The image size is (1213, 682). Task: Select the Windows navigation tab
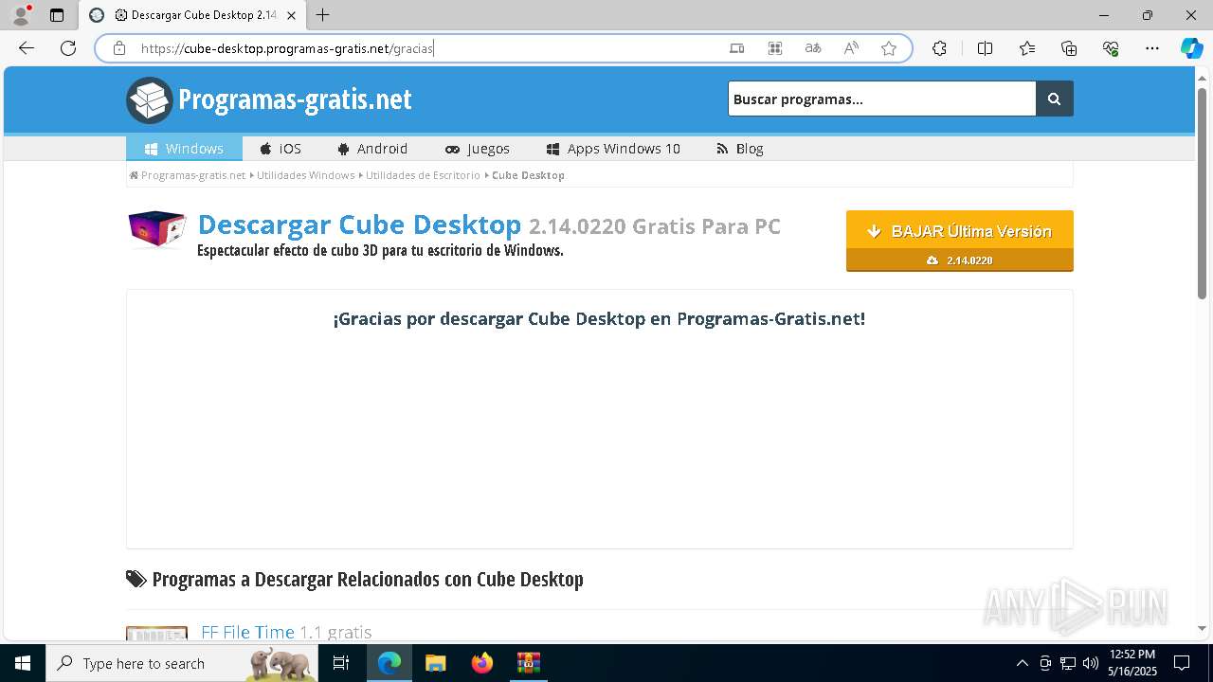pyautogui.click(x=184, y=149)
